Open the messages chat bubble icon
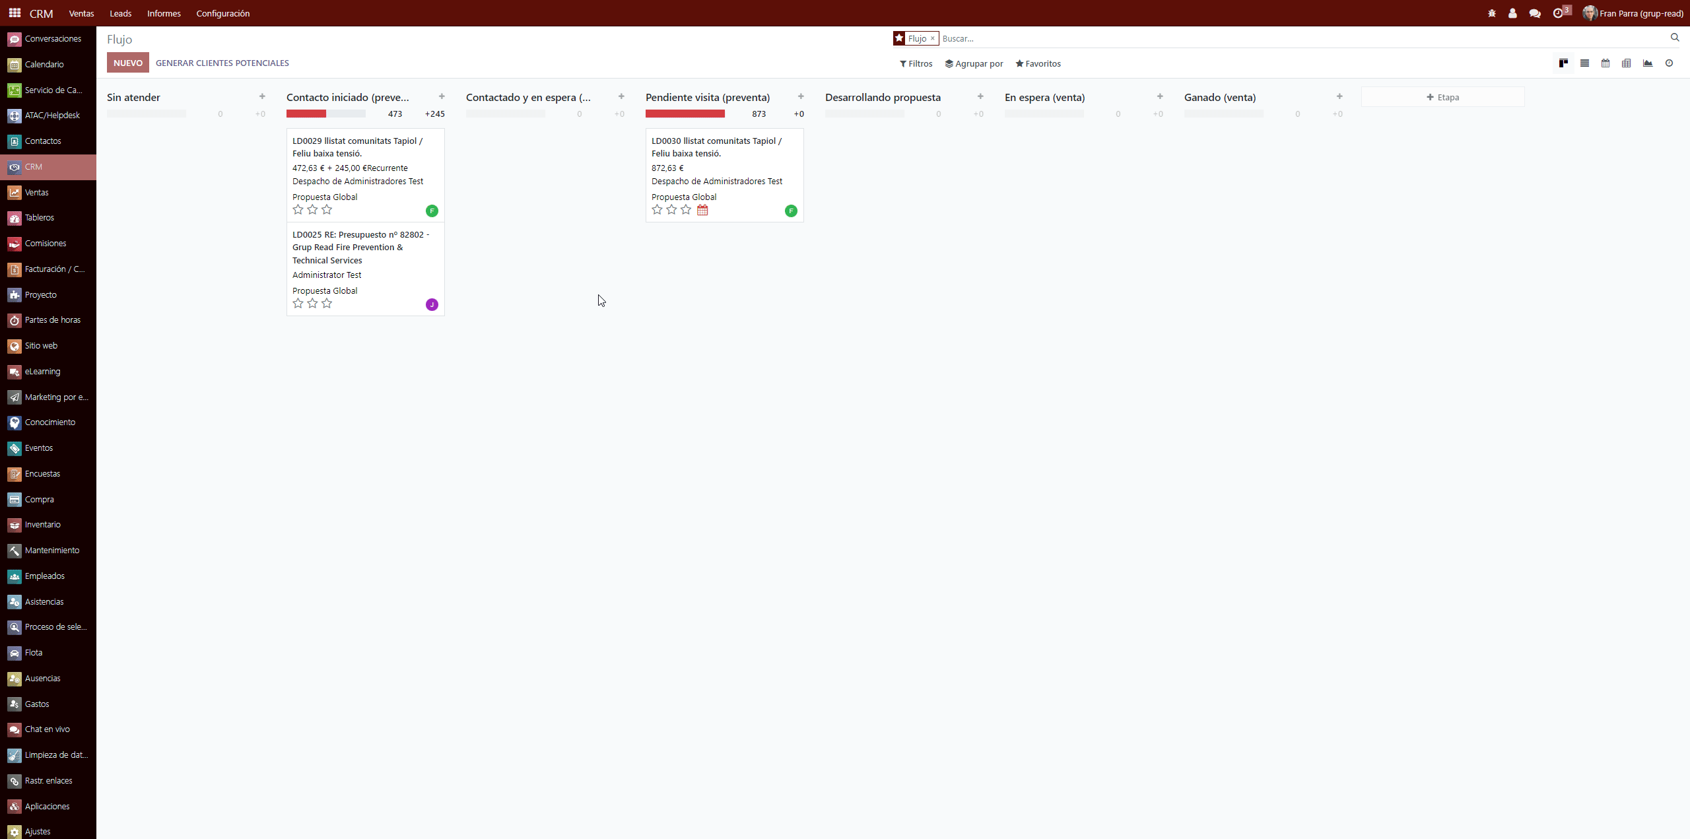 point(1535,13)
